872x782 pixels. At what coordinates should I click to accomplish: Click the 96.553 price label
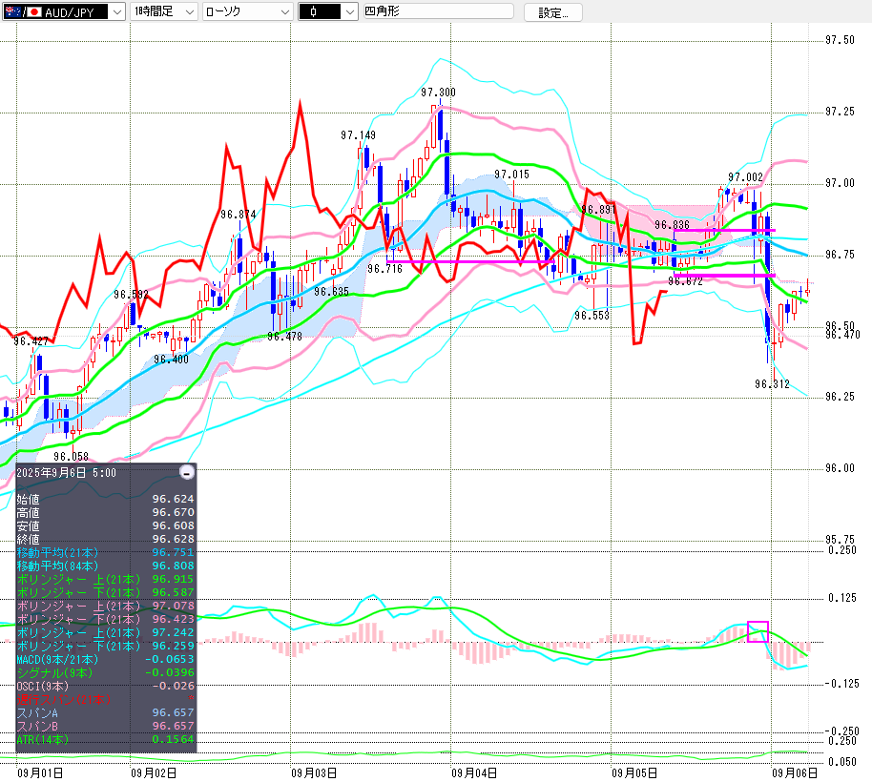coord(592,316)
